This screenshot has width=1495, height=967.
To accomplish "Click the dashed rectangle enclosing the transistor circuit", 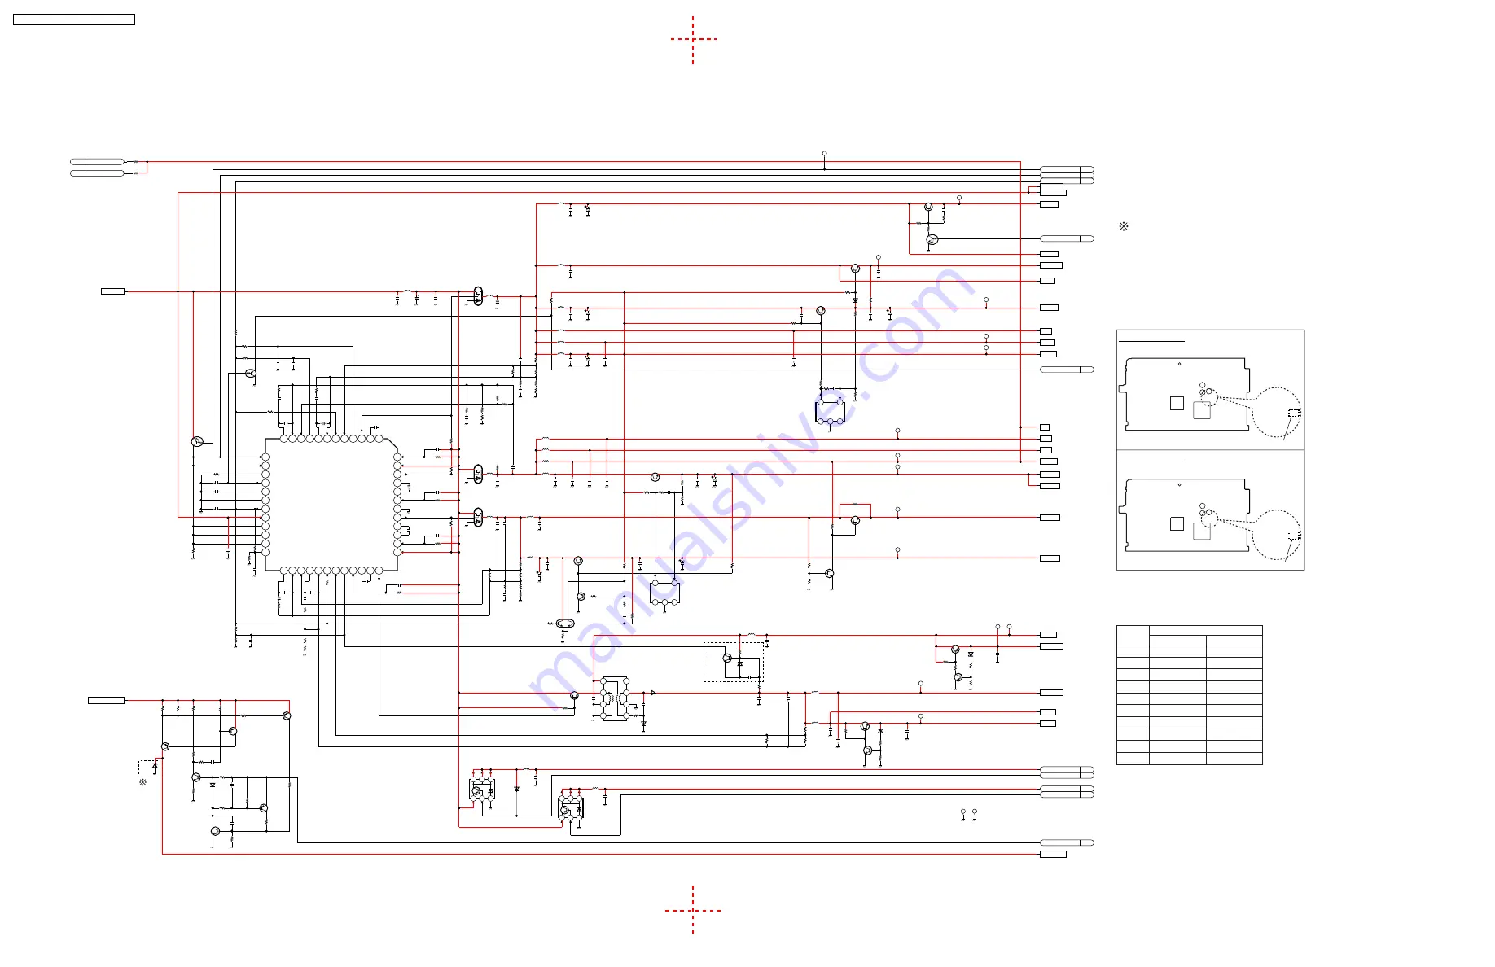I will tap(734, 662).
